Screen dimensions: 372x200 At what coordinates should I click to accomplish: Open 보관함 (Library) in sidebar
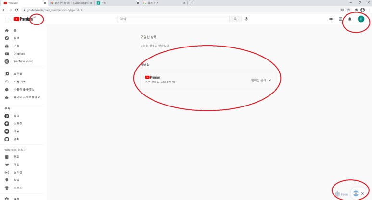[17, 74]
